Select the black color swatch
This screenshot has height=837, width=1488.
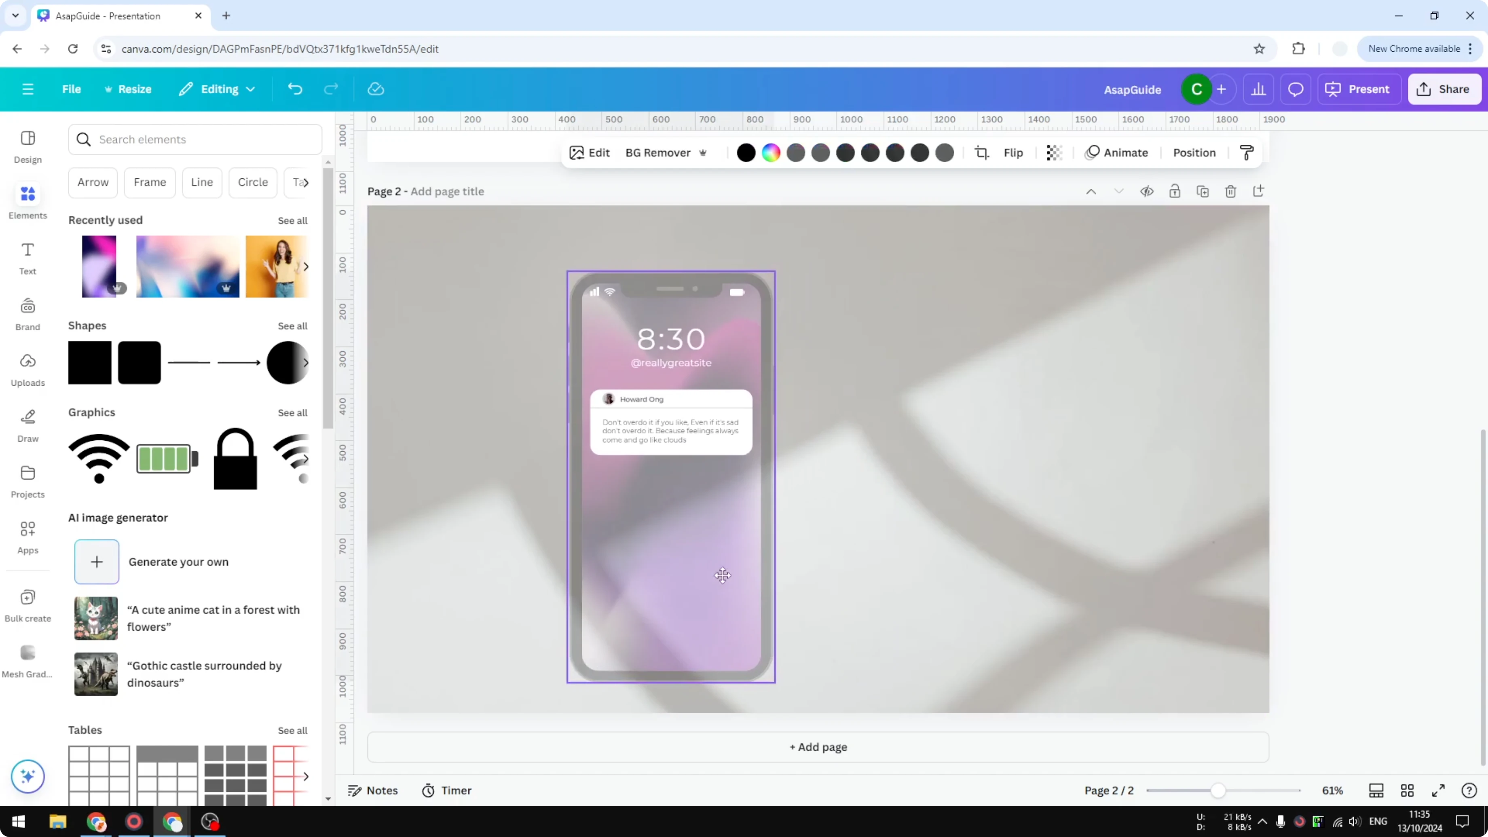click(746, 152)
